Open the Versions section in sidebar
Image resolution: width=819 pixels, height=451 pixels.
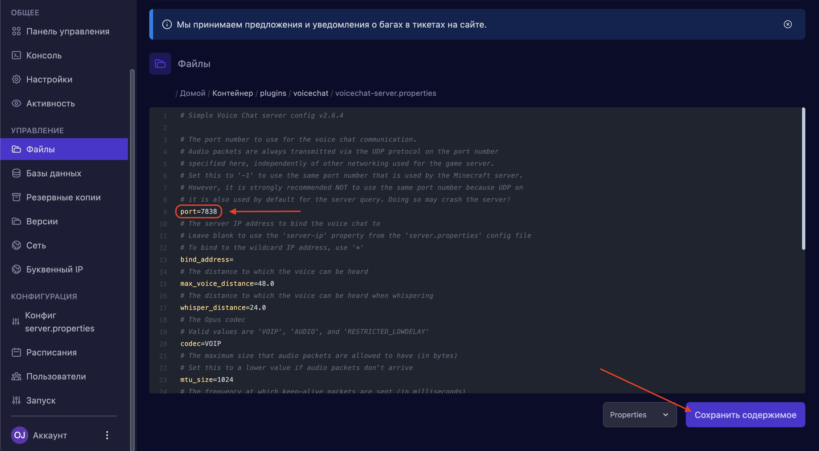point(42,221)
